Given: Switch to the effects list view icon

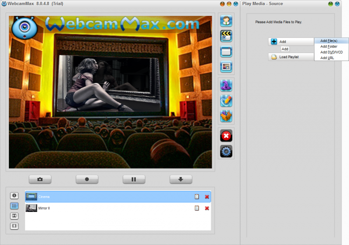Looking at the screenshot, I should [x=14, y=206].
